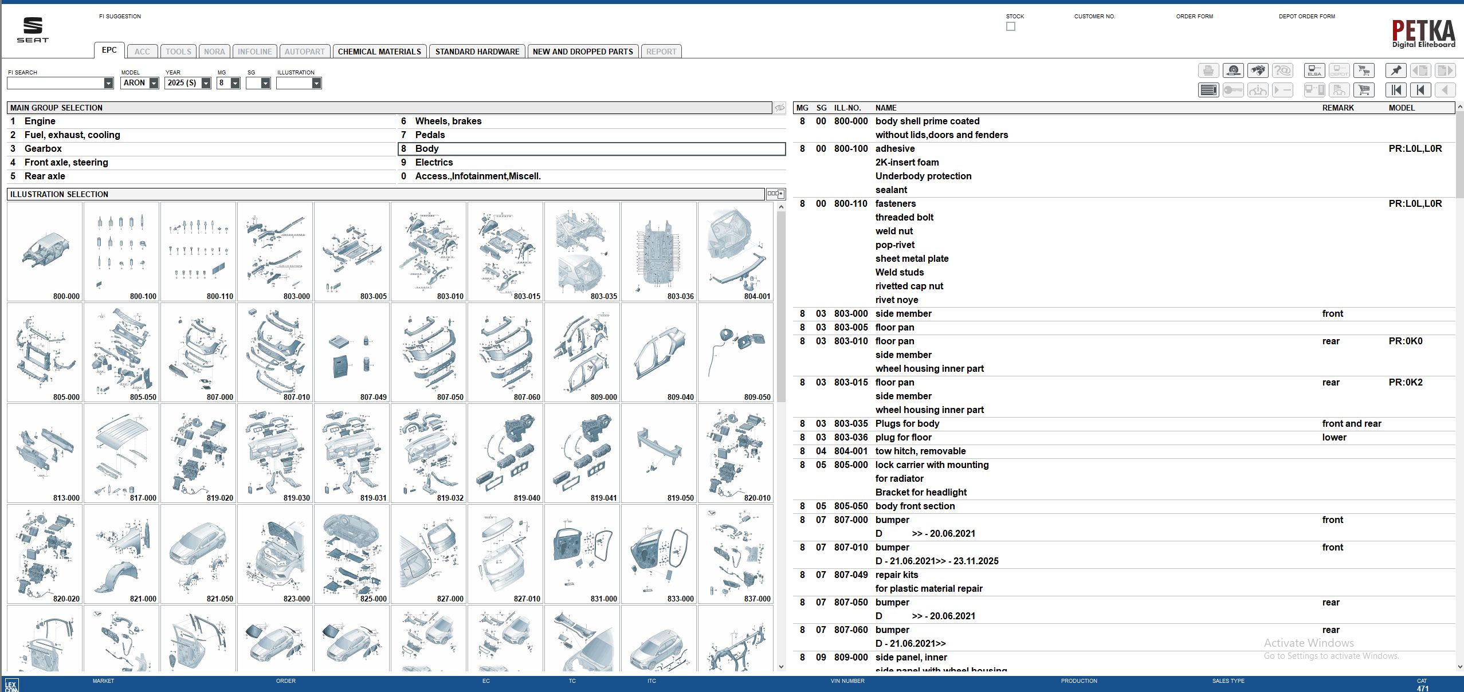Image resolution: width=1464 pixels, height=692 pixels.
Task: Select main group 0 Access., Infotainment, Miscell.
Action: pos(592,176)
